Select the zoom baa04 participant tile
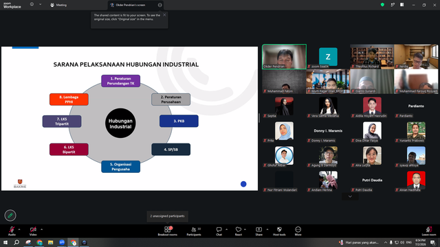 tap(328, 56)
